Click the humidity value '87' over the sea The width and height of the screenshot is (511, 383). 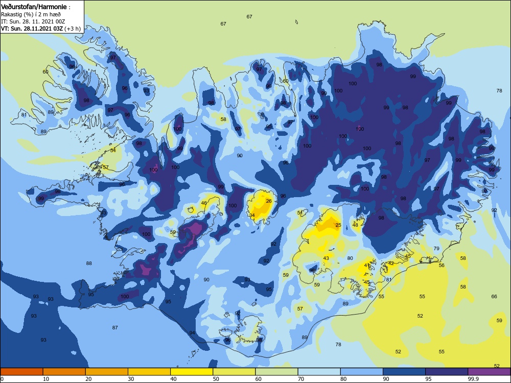click(x=114, y=328)
